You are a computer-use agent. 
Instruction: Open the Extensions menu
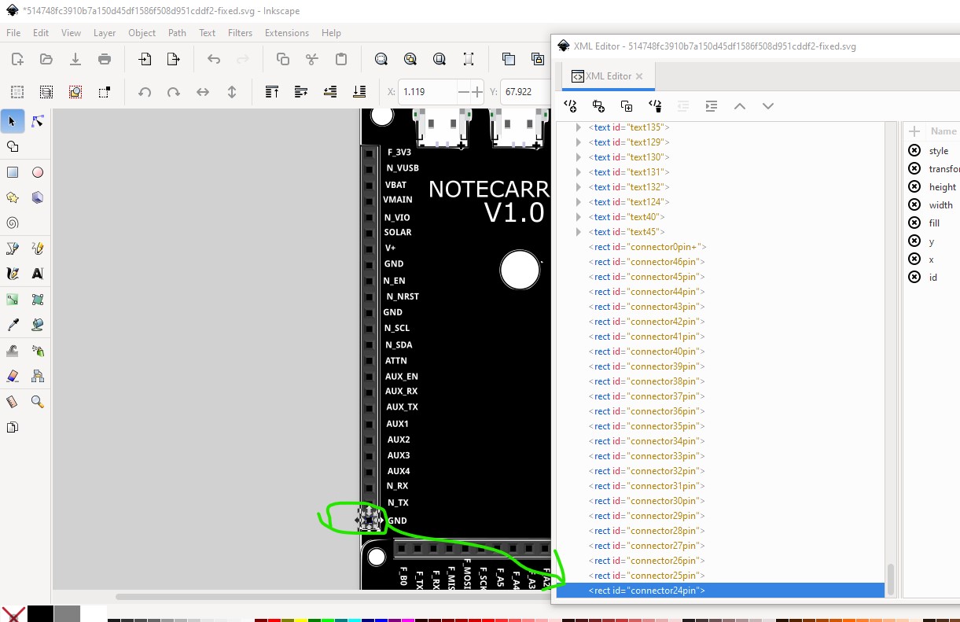click(286, 33)
